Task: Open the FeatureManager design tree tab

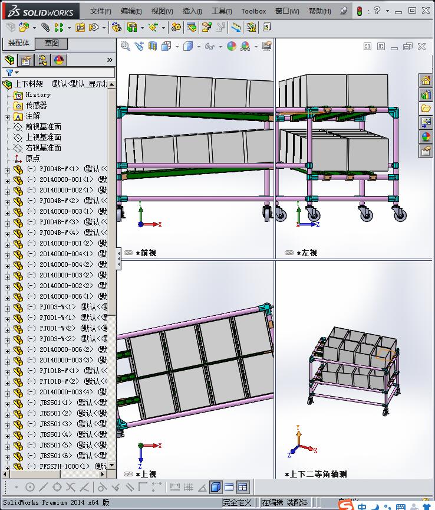Action: coord(9,60)
